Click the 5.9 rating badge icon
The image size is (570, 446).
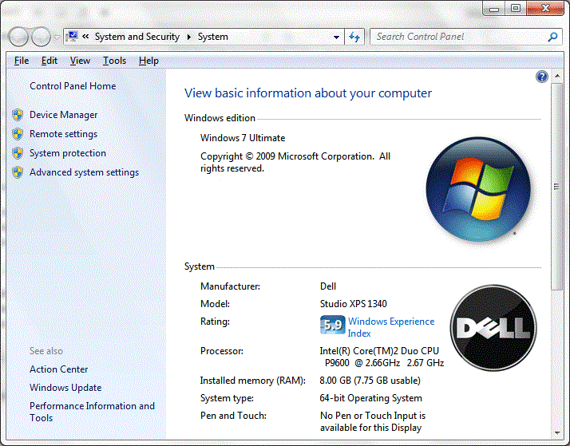click(x=333, y=325)
